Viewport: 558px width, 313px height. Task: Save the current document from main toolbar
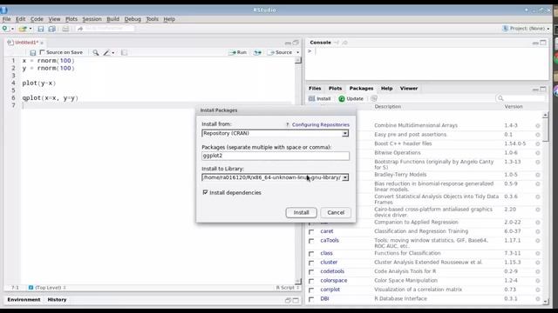[x=41, y=29]
